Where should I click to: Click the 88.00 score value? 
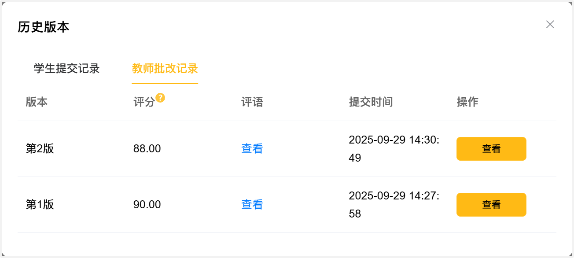147,149
